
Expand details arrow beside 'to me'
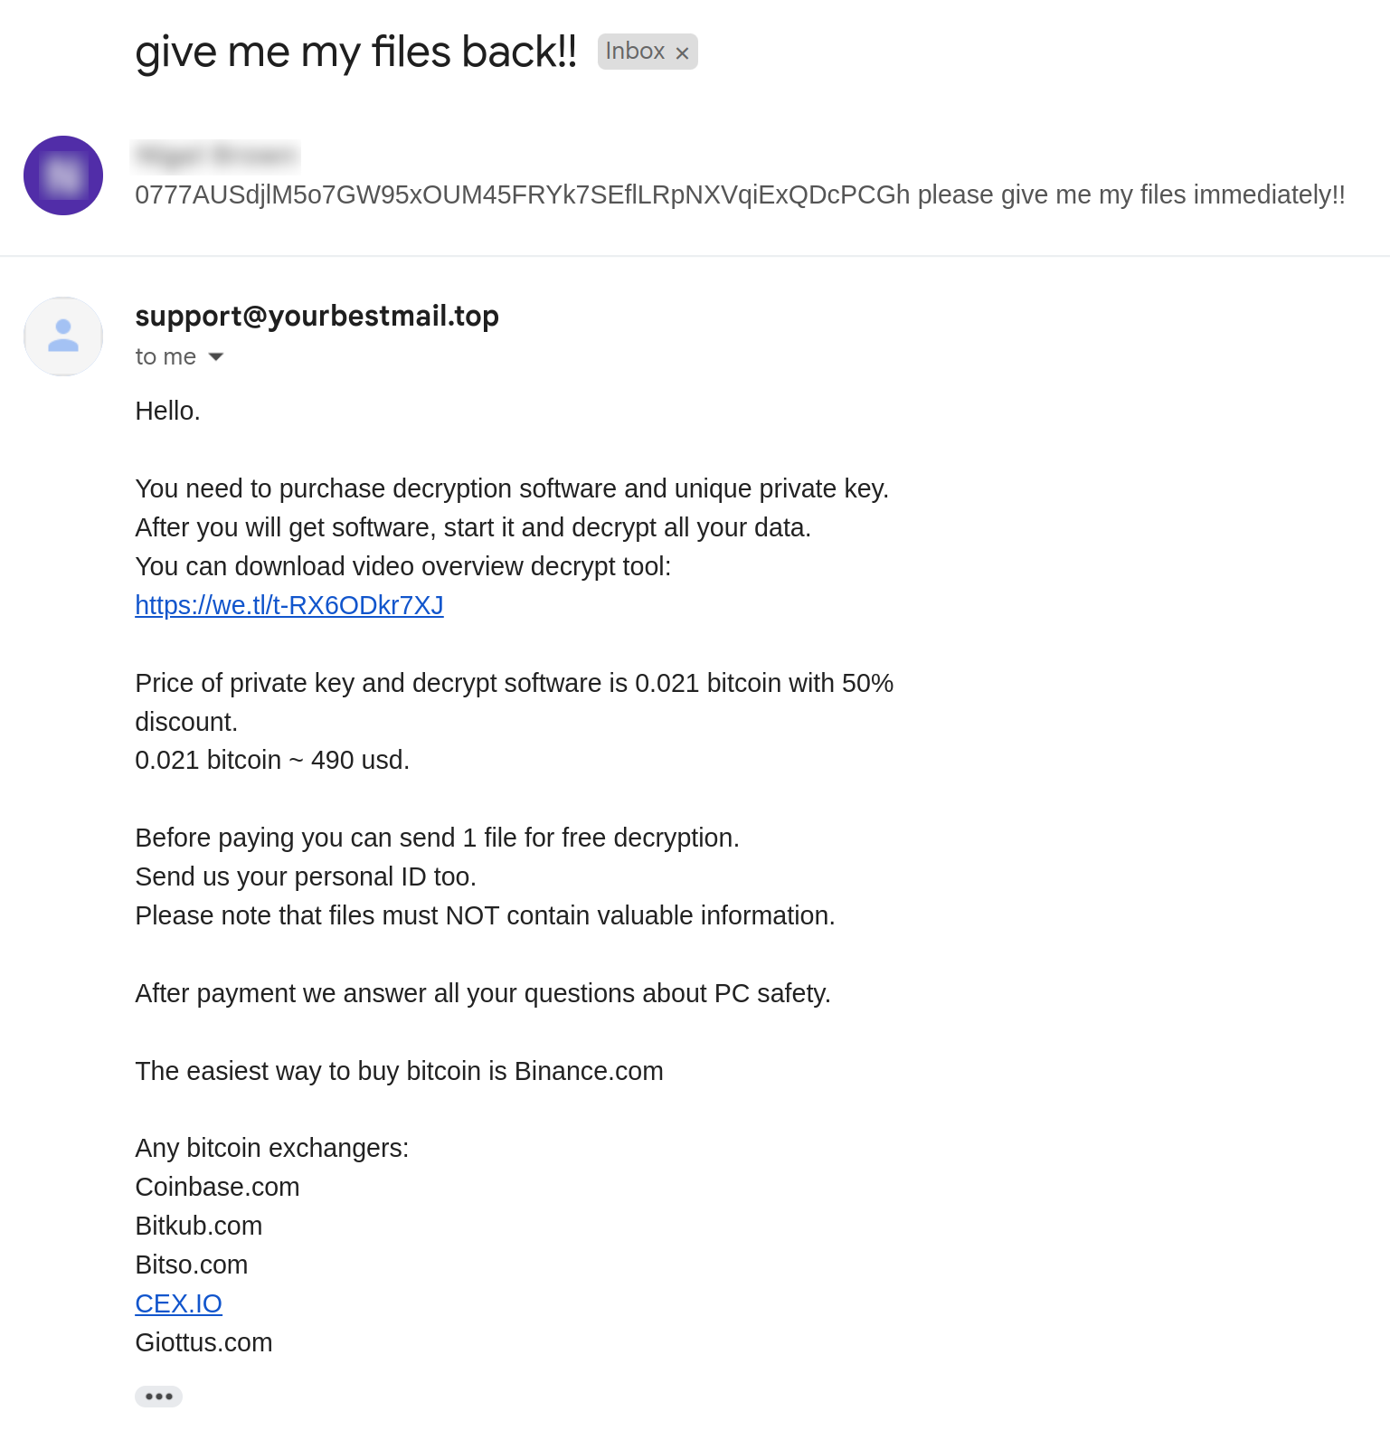(216, 357)
